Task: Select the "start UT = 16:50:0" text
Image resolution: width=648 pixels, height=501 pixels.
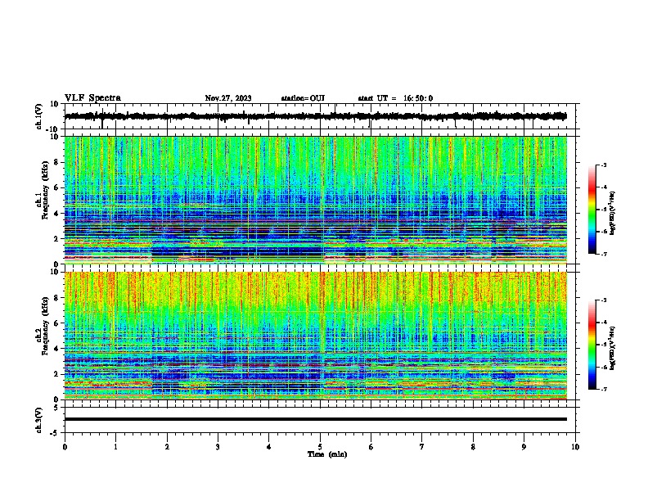Action: coord(395,98)
